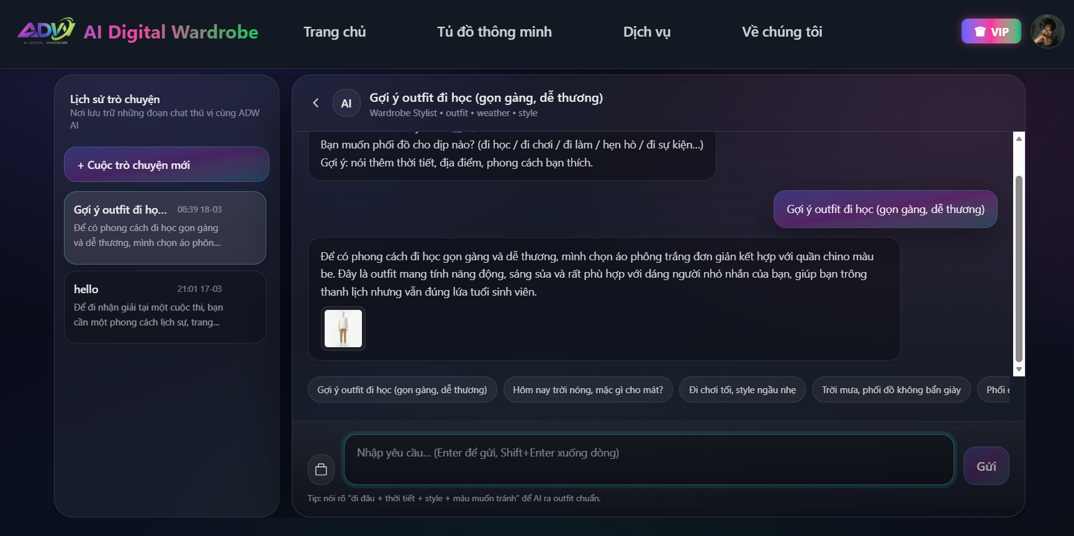Open the Dịch vụ menu
Screen dimensions: 1074x536
pos(647,32)
